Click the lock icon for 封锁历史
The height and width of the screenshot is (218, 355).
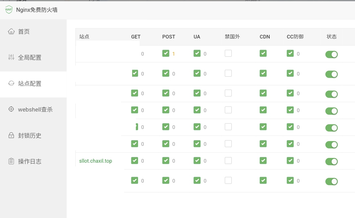click(x=11, y=135)
